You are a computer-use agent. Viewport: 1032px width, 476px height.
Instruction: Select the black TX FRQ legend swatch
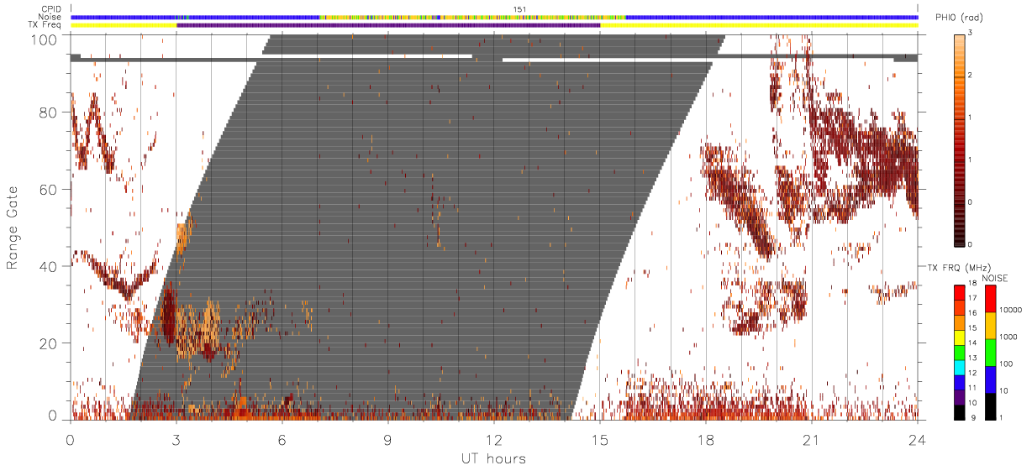(961, 411)
